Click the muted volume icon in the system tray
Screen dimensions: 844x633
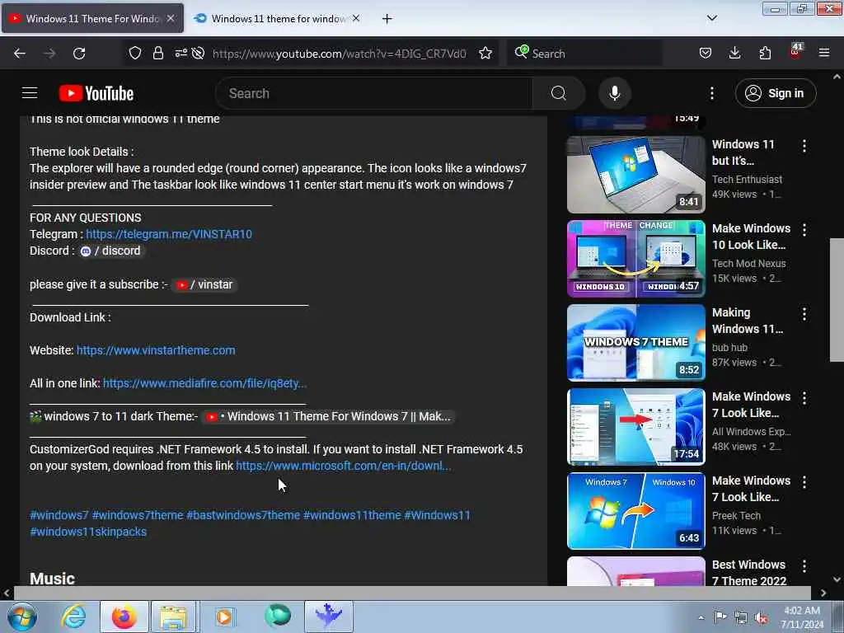point(761,618)
